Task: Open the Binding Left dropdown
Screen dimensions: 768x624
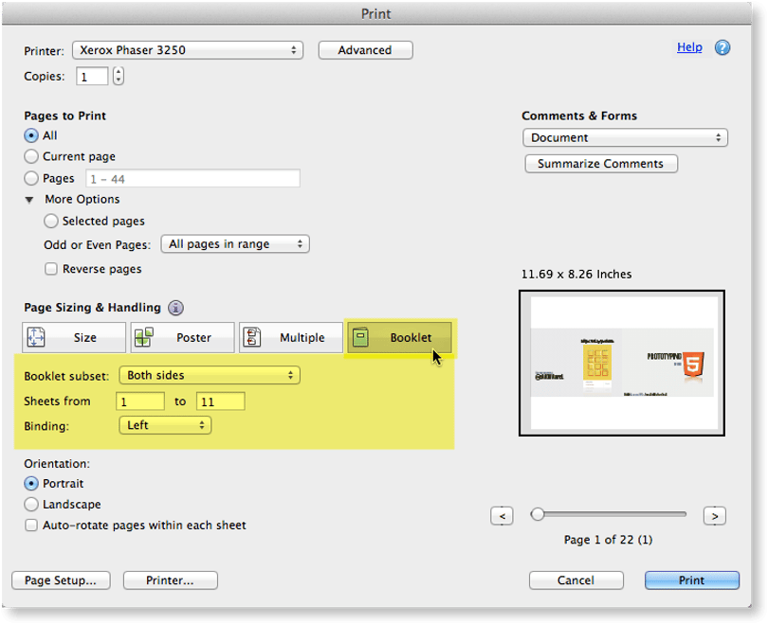Action: coord(165,425)
